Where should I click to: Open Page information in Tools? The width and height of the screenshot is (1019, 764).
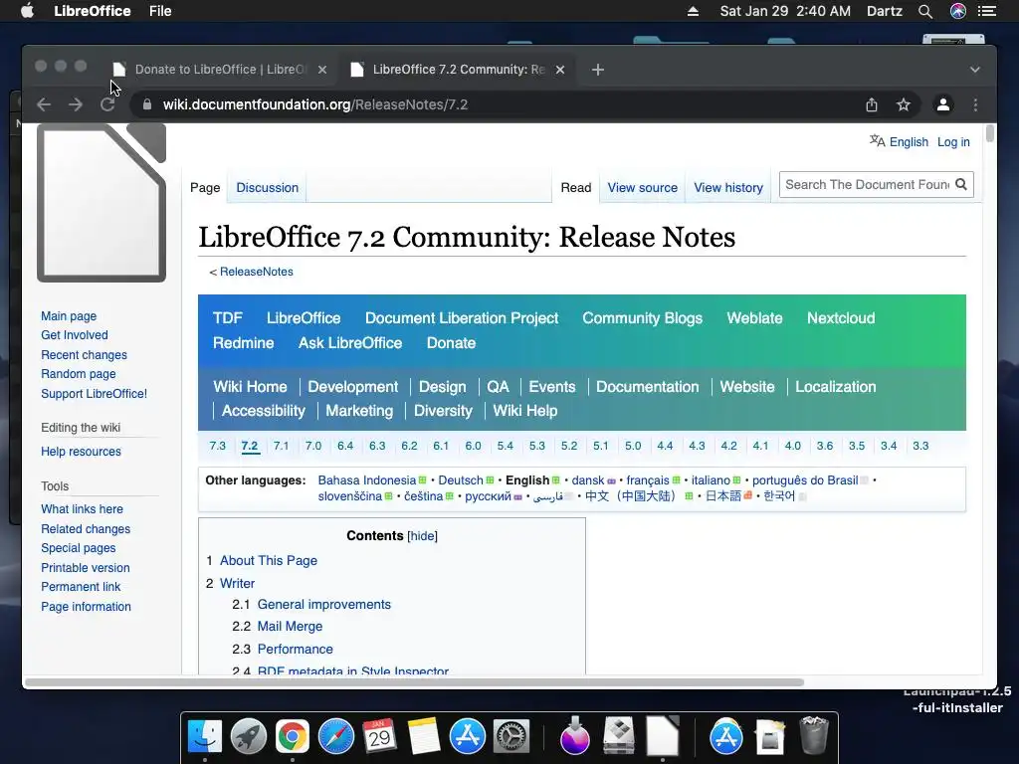pos(86,606)
